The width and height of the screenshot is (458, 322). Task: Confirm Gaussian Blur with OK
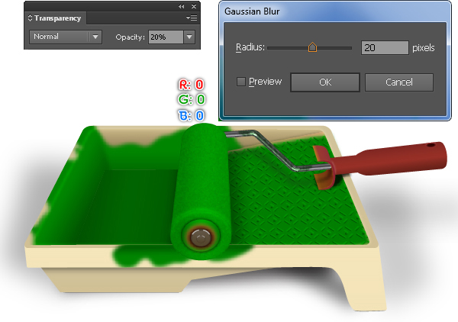click(x=325, y=82)
